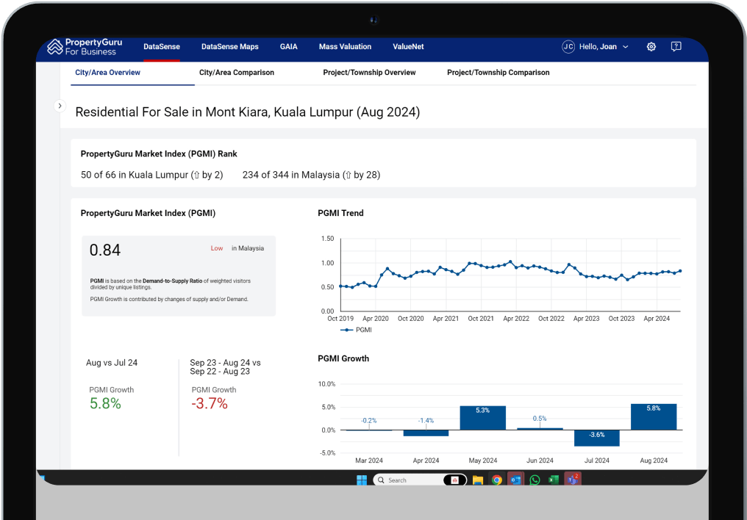Open the Windows Start menu
Image resolution: width=747 pixels, height=520 pixels.
point(362,480)
